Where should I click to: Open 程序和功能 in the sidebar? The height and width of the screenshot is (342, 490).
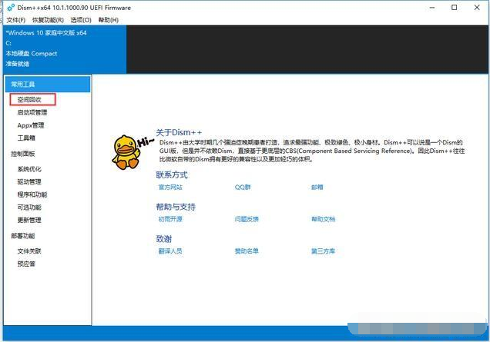click(32, 194)
